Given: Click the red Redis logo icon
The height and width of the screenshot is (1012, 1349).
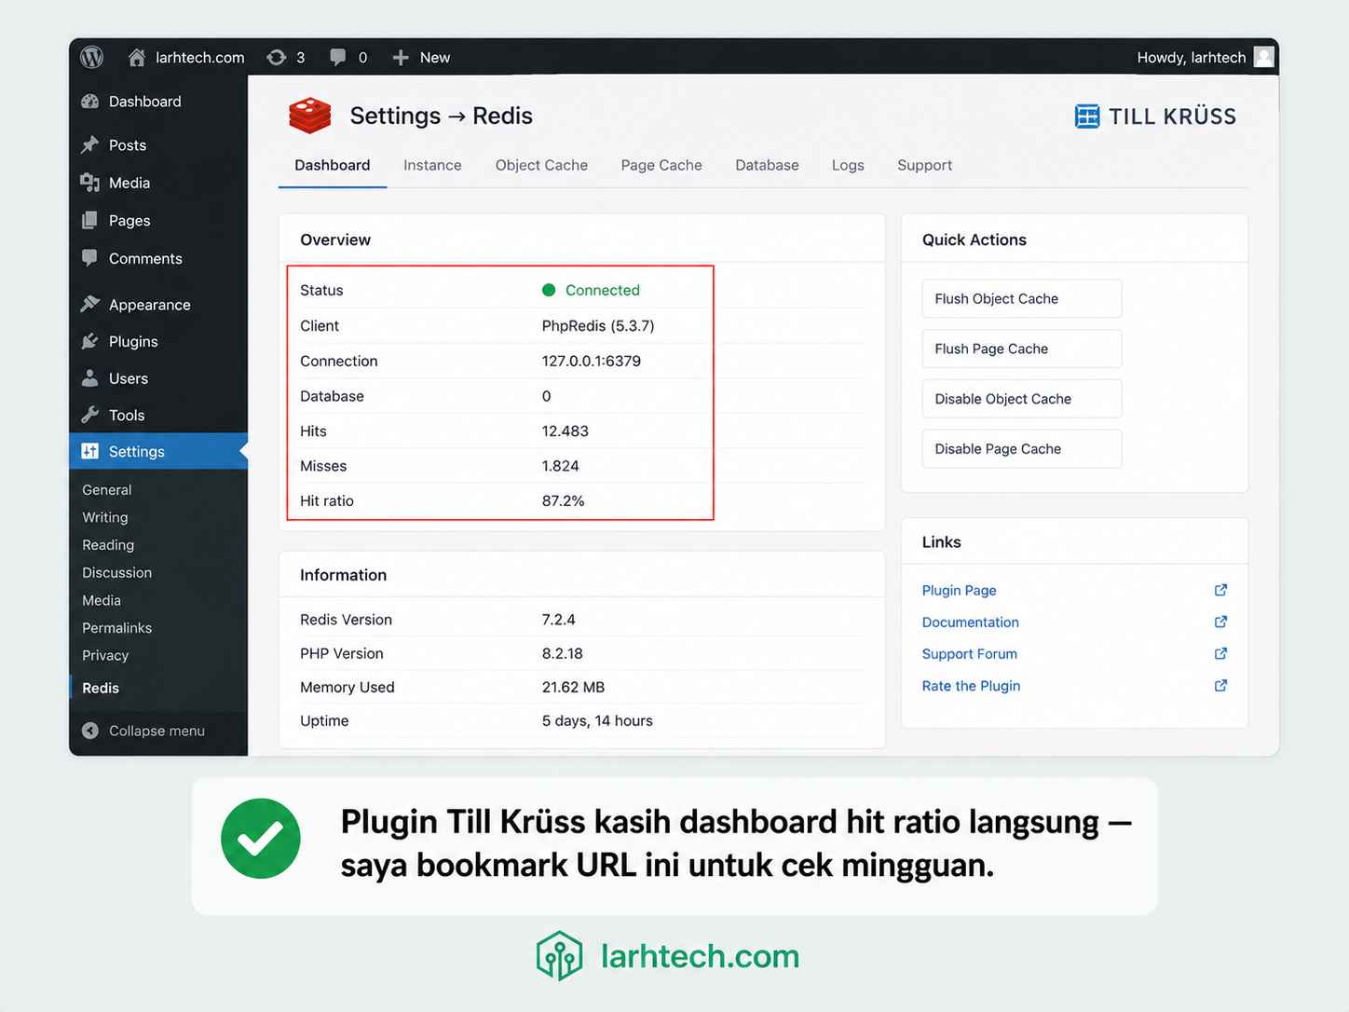Looking at the screenshot, I should (x=310, y=116).
